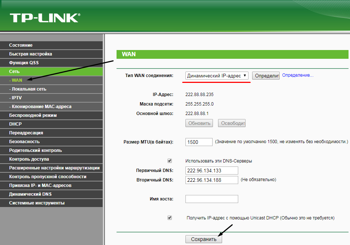This screenshot has height=245, width=350.
Task: Open Контроль пропускной способности menu item
Action: coord(51,177)
